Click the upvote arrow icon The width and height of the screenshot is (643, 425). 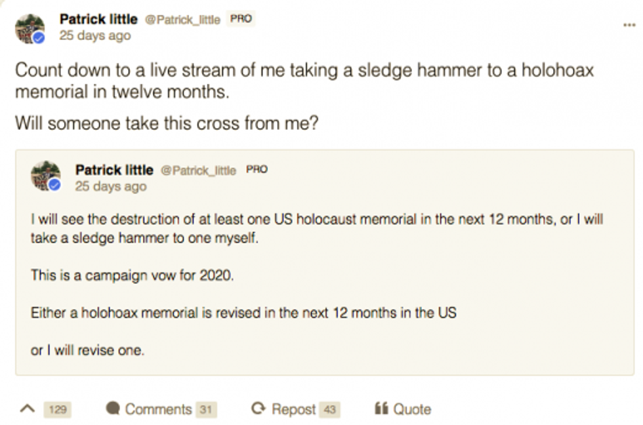point(27,409)
